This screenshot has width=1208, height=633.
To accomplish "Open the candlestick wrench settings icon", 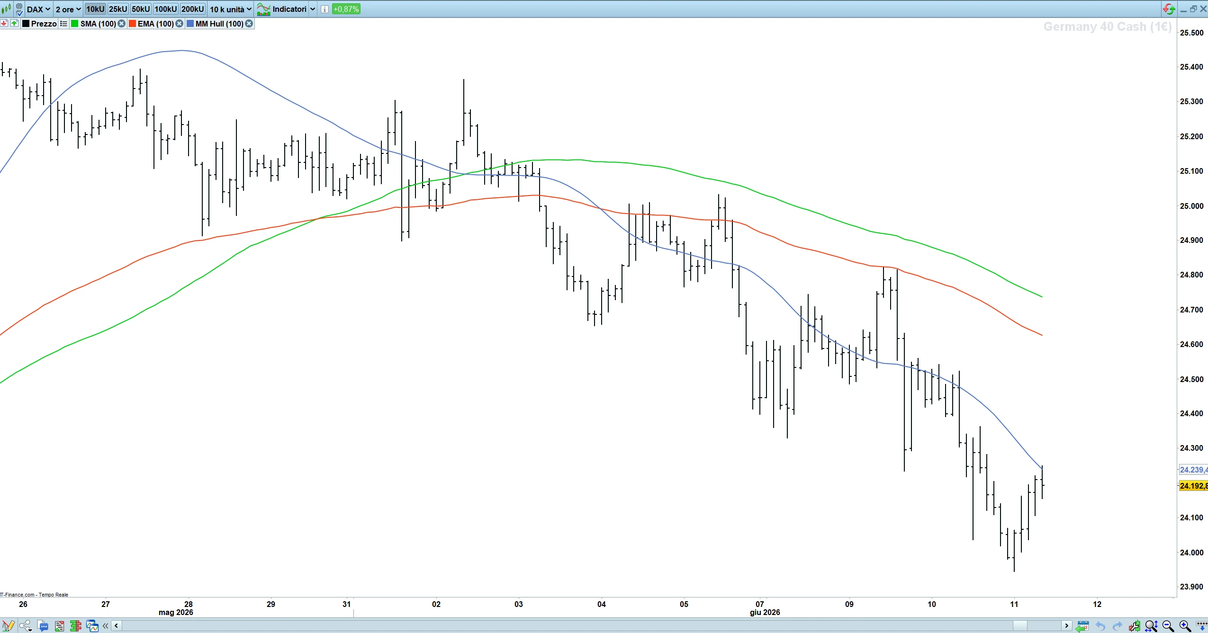I will (x=1135, y=626).
